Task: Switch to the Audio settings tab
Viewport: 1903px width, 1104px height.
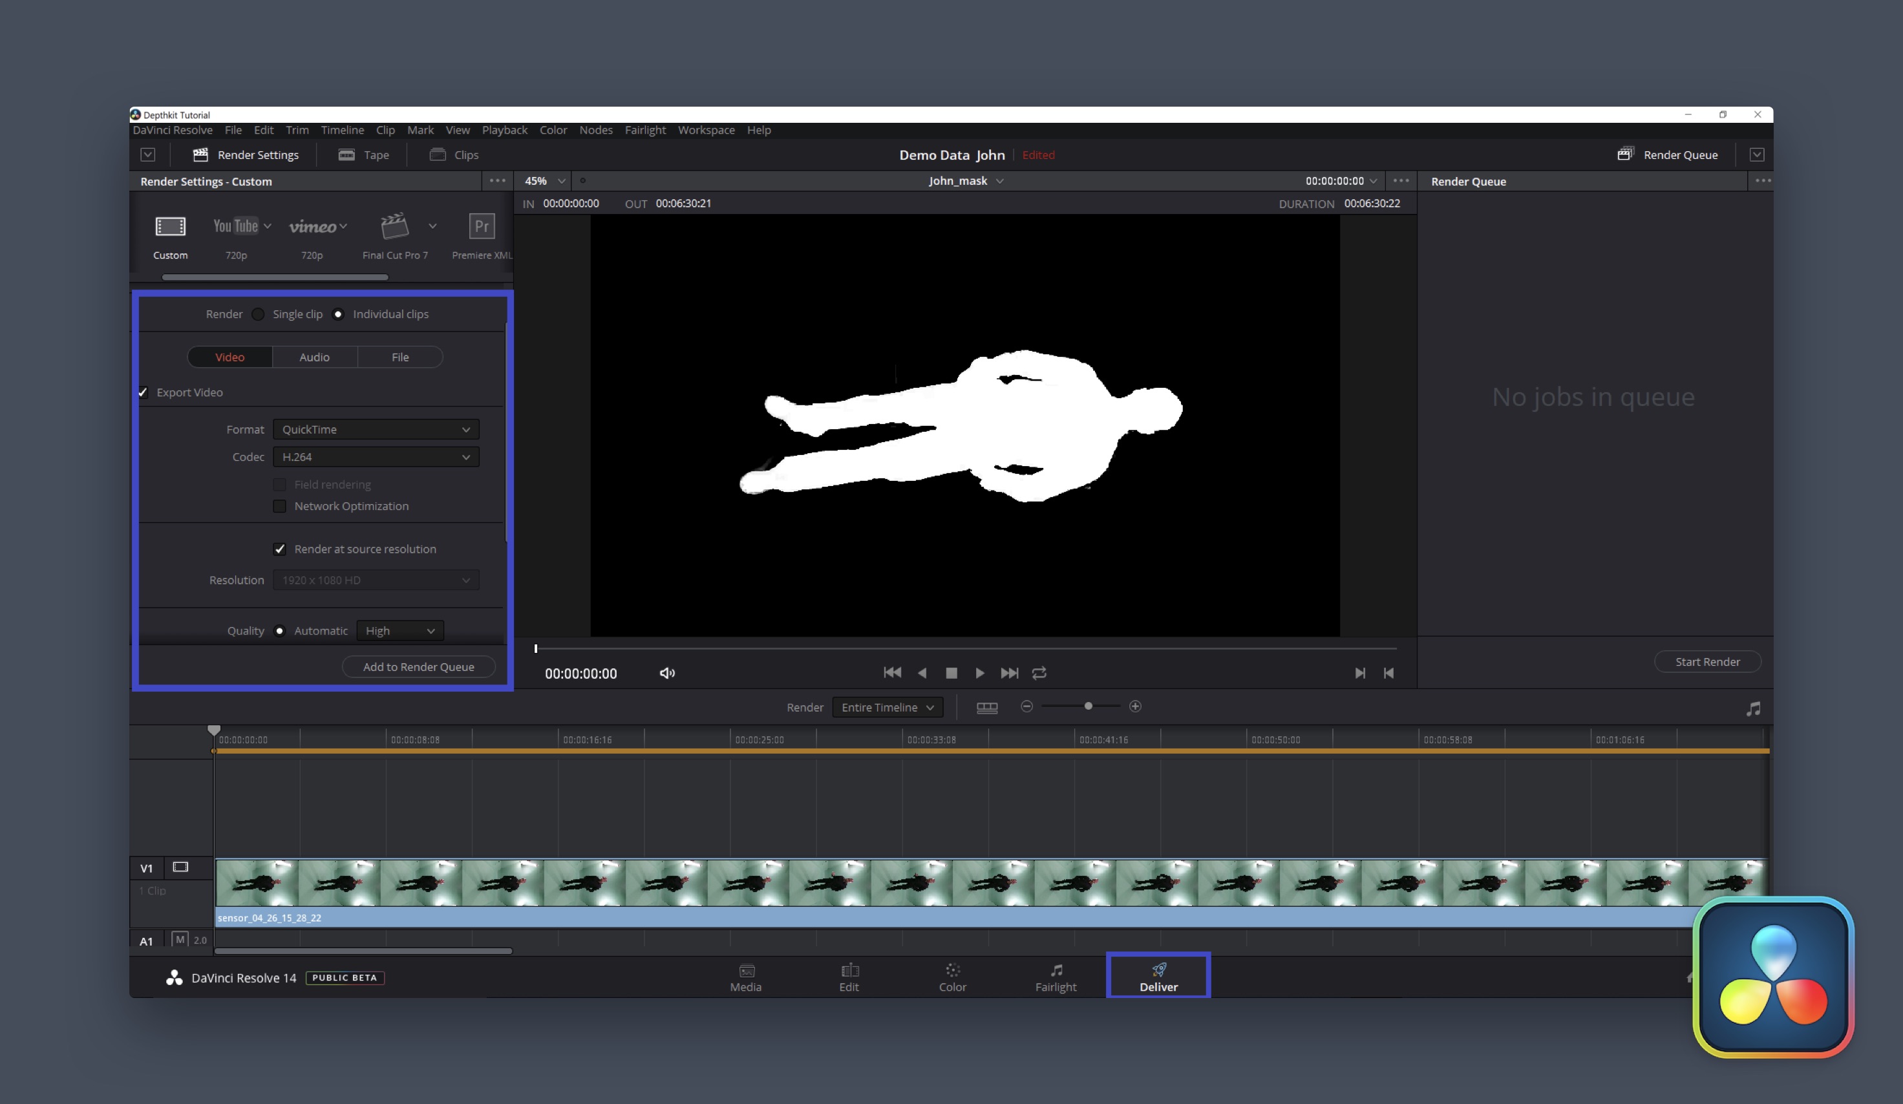Action: click(x=314, y=357)
